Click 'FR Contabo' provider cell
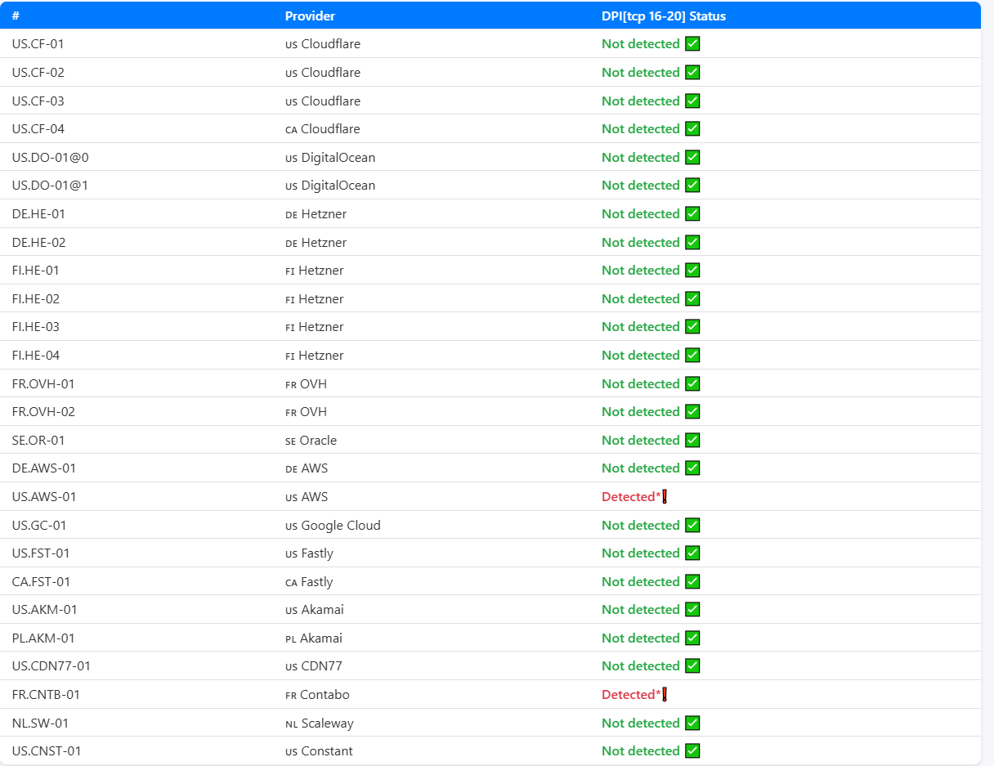The width and height of the screenshot is (994, 766). 317,694
